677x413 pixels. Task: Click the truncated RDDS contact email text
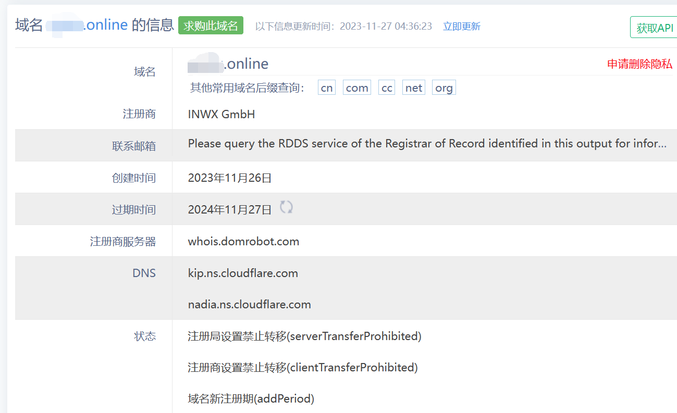427,144
